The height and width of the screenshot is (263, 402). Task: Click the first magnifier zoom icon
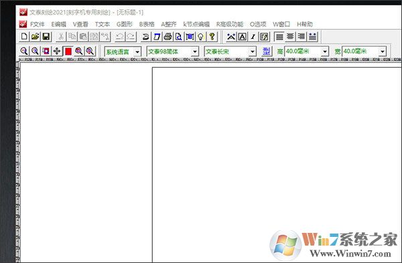coord(24,52)
